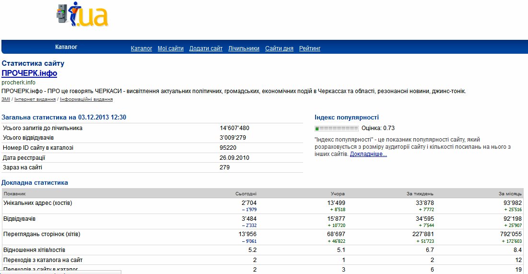Click the i.ua logo

click(x=82, y=14)
